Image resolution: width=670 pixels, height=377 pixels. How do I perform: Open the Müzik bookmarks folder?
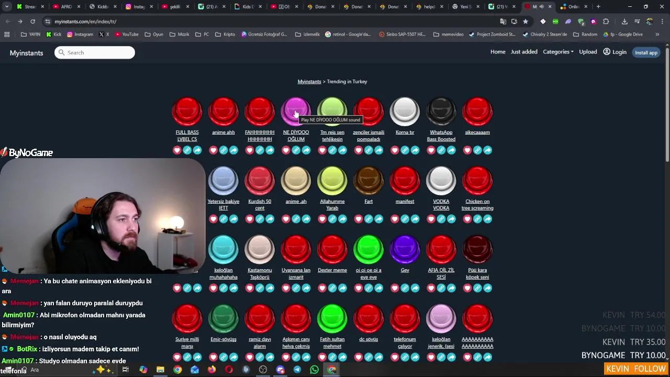point(180,35)
